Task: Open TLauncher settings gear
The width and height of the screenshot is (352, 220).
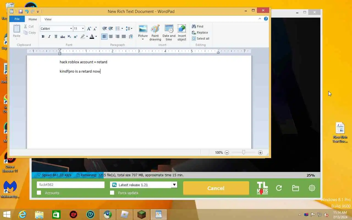Action: pyautogui.click(x=312, y=188)
